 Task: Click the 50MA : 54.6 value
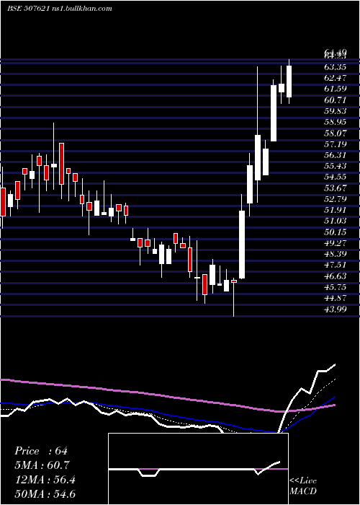click(45, 493)
